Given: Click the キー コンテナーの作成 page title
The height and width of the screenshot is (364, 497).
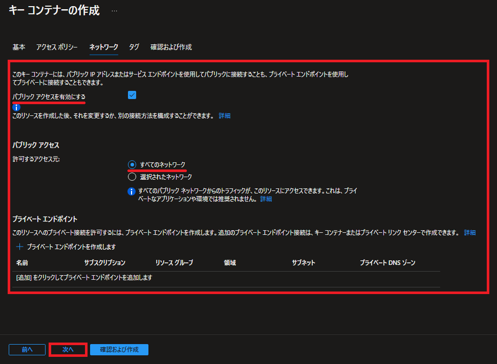Looking at the screenshot, I should point(54,10).
